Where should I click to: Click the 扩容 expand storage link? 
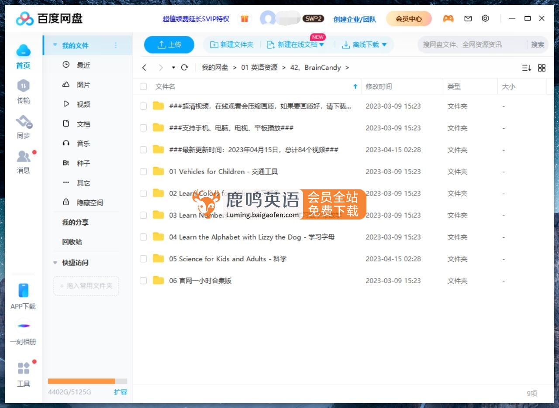click(121, 392)
